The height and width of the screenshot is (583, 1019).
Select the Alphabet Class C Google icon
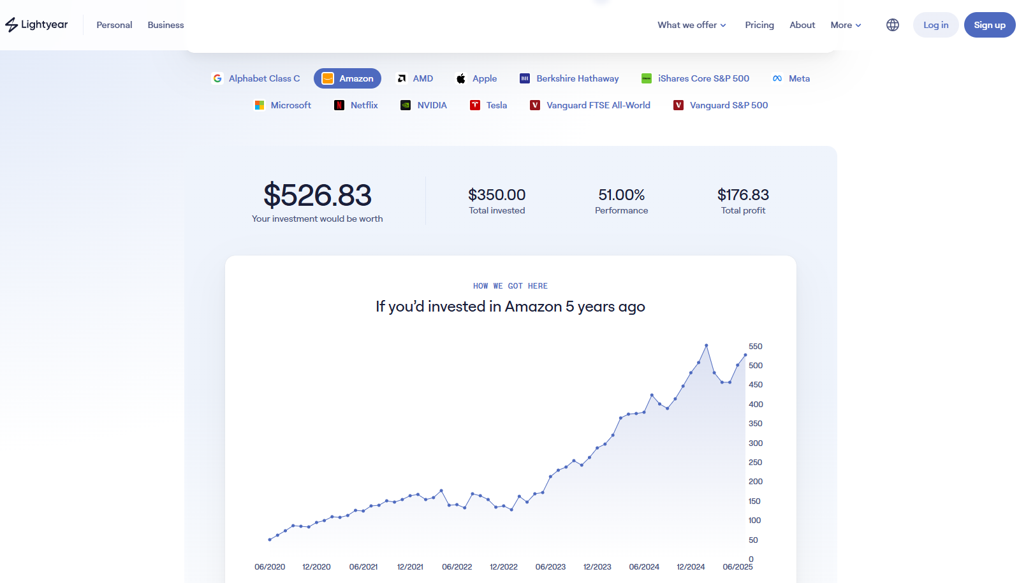[217, 78]
